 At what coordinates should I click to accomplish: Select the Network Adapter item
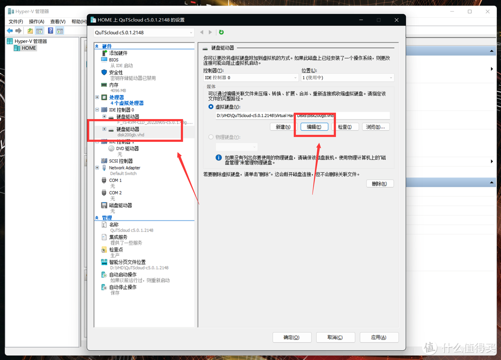tap(125, 168)
